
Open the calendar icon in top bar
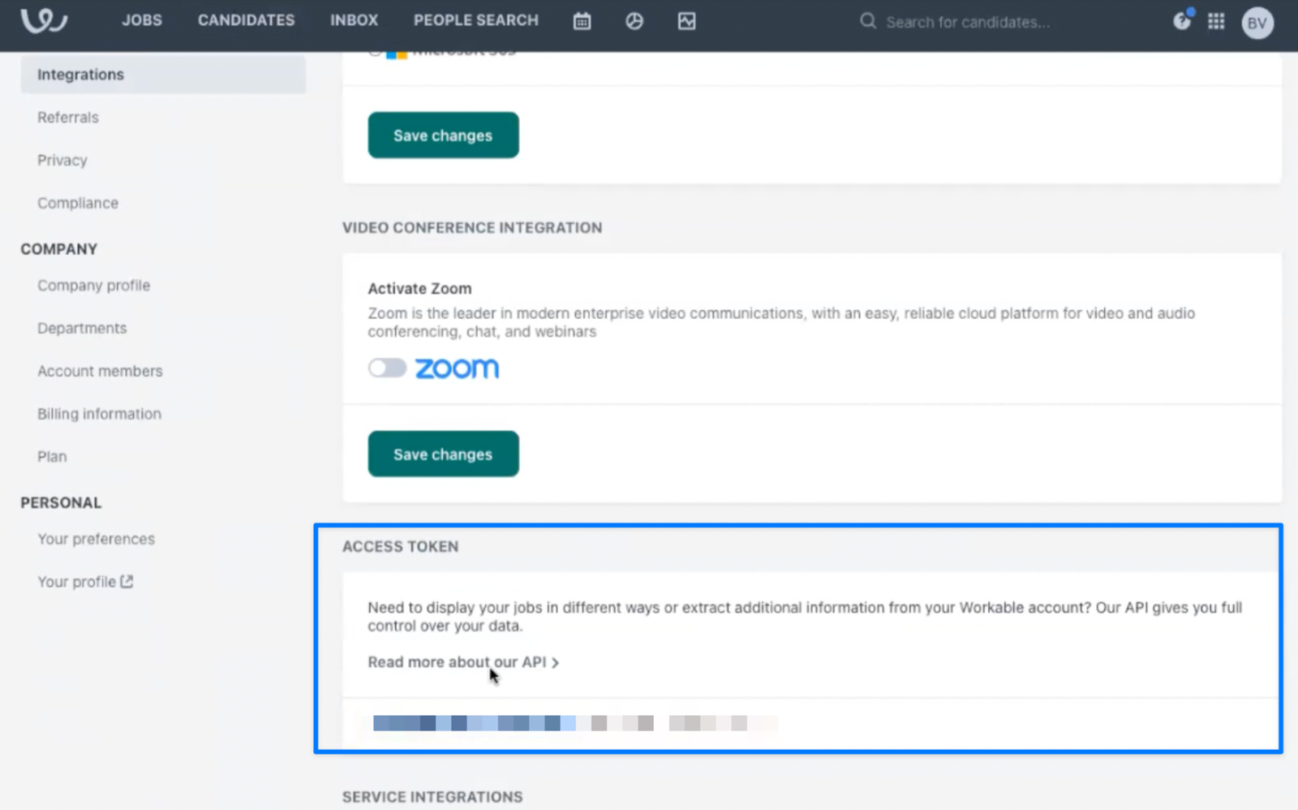[582, 21]
